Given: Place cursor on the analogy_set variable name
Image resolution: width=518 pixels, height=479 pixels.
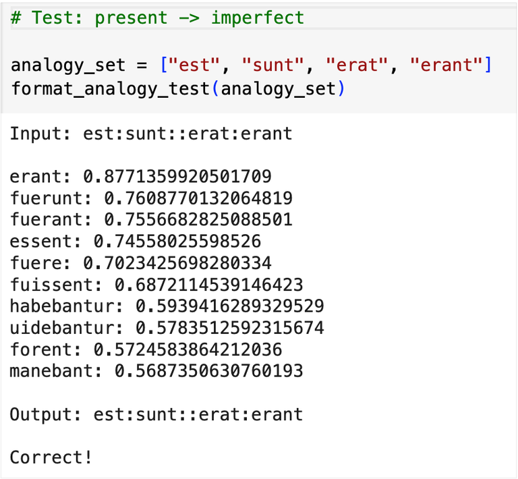Looking at the screenshot, I should pyautogui.click(x=68, y=65).
